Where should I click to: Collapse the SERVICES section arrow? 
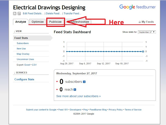[15, 73]
